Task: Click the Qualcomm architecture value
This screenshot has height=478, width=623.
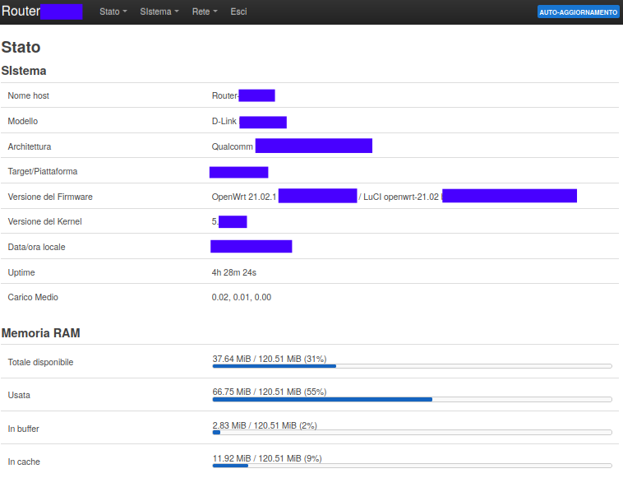Action: pos(233,146)
